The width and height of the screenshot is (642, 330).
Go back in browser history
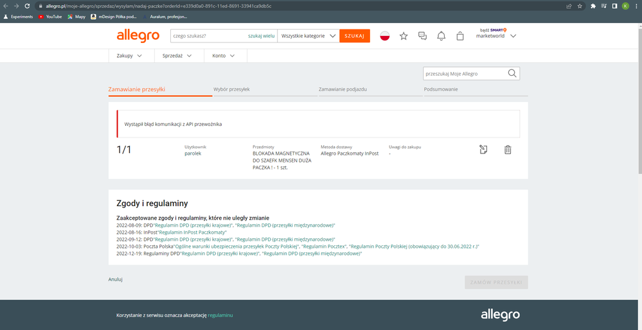click(x=6, y=6)
